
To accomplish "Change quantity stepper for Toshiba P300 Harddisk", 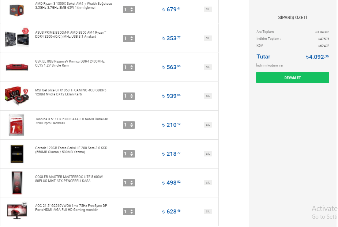I will [129, 125].
